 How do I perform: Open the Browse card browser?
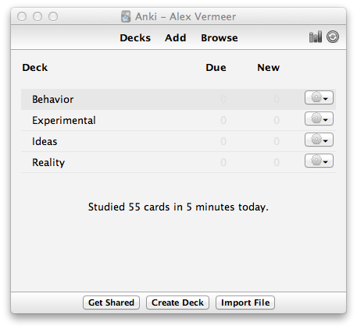tap(220, 38)
